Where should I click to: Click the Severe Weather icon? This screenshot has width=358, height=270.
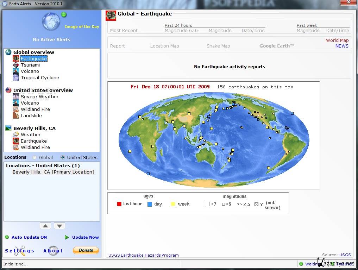16,97
